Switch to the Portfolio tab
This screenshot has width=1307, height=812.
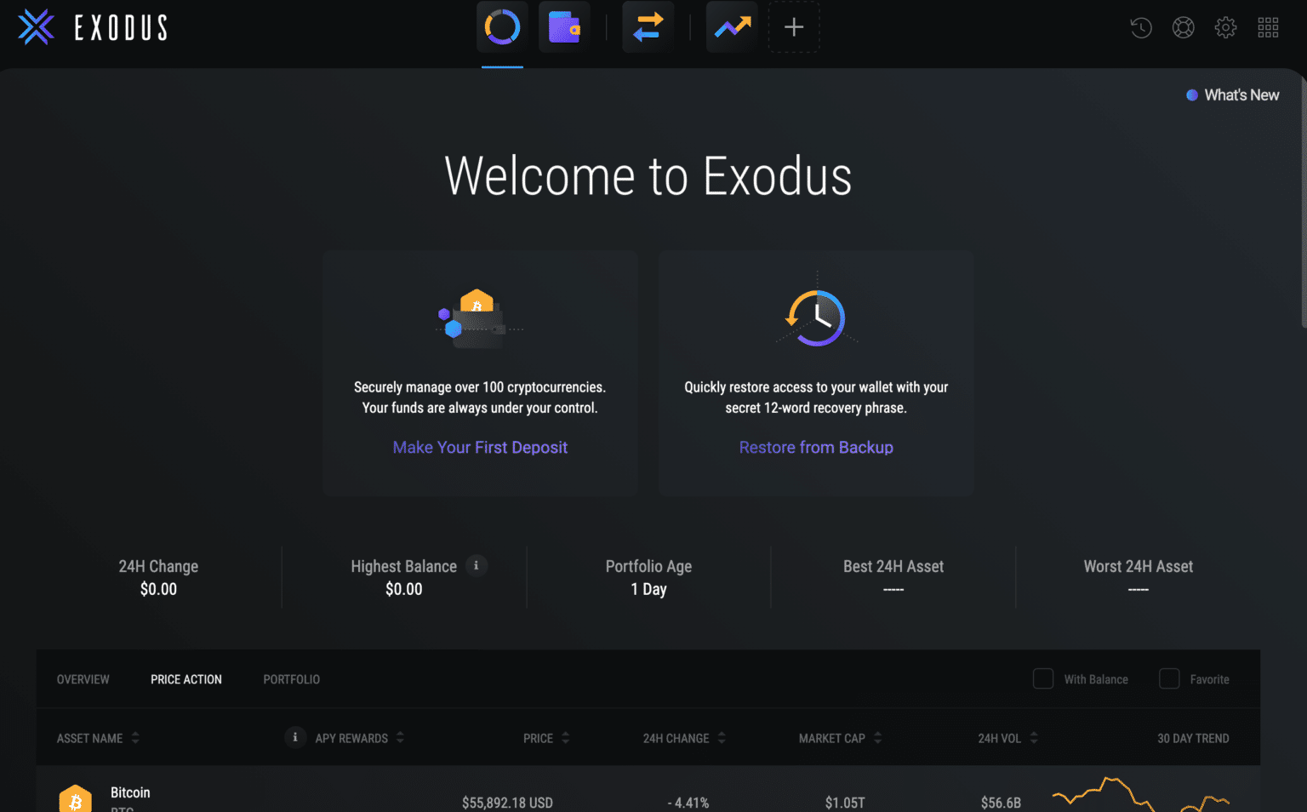291,679
